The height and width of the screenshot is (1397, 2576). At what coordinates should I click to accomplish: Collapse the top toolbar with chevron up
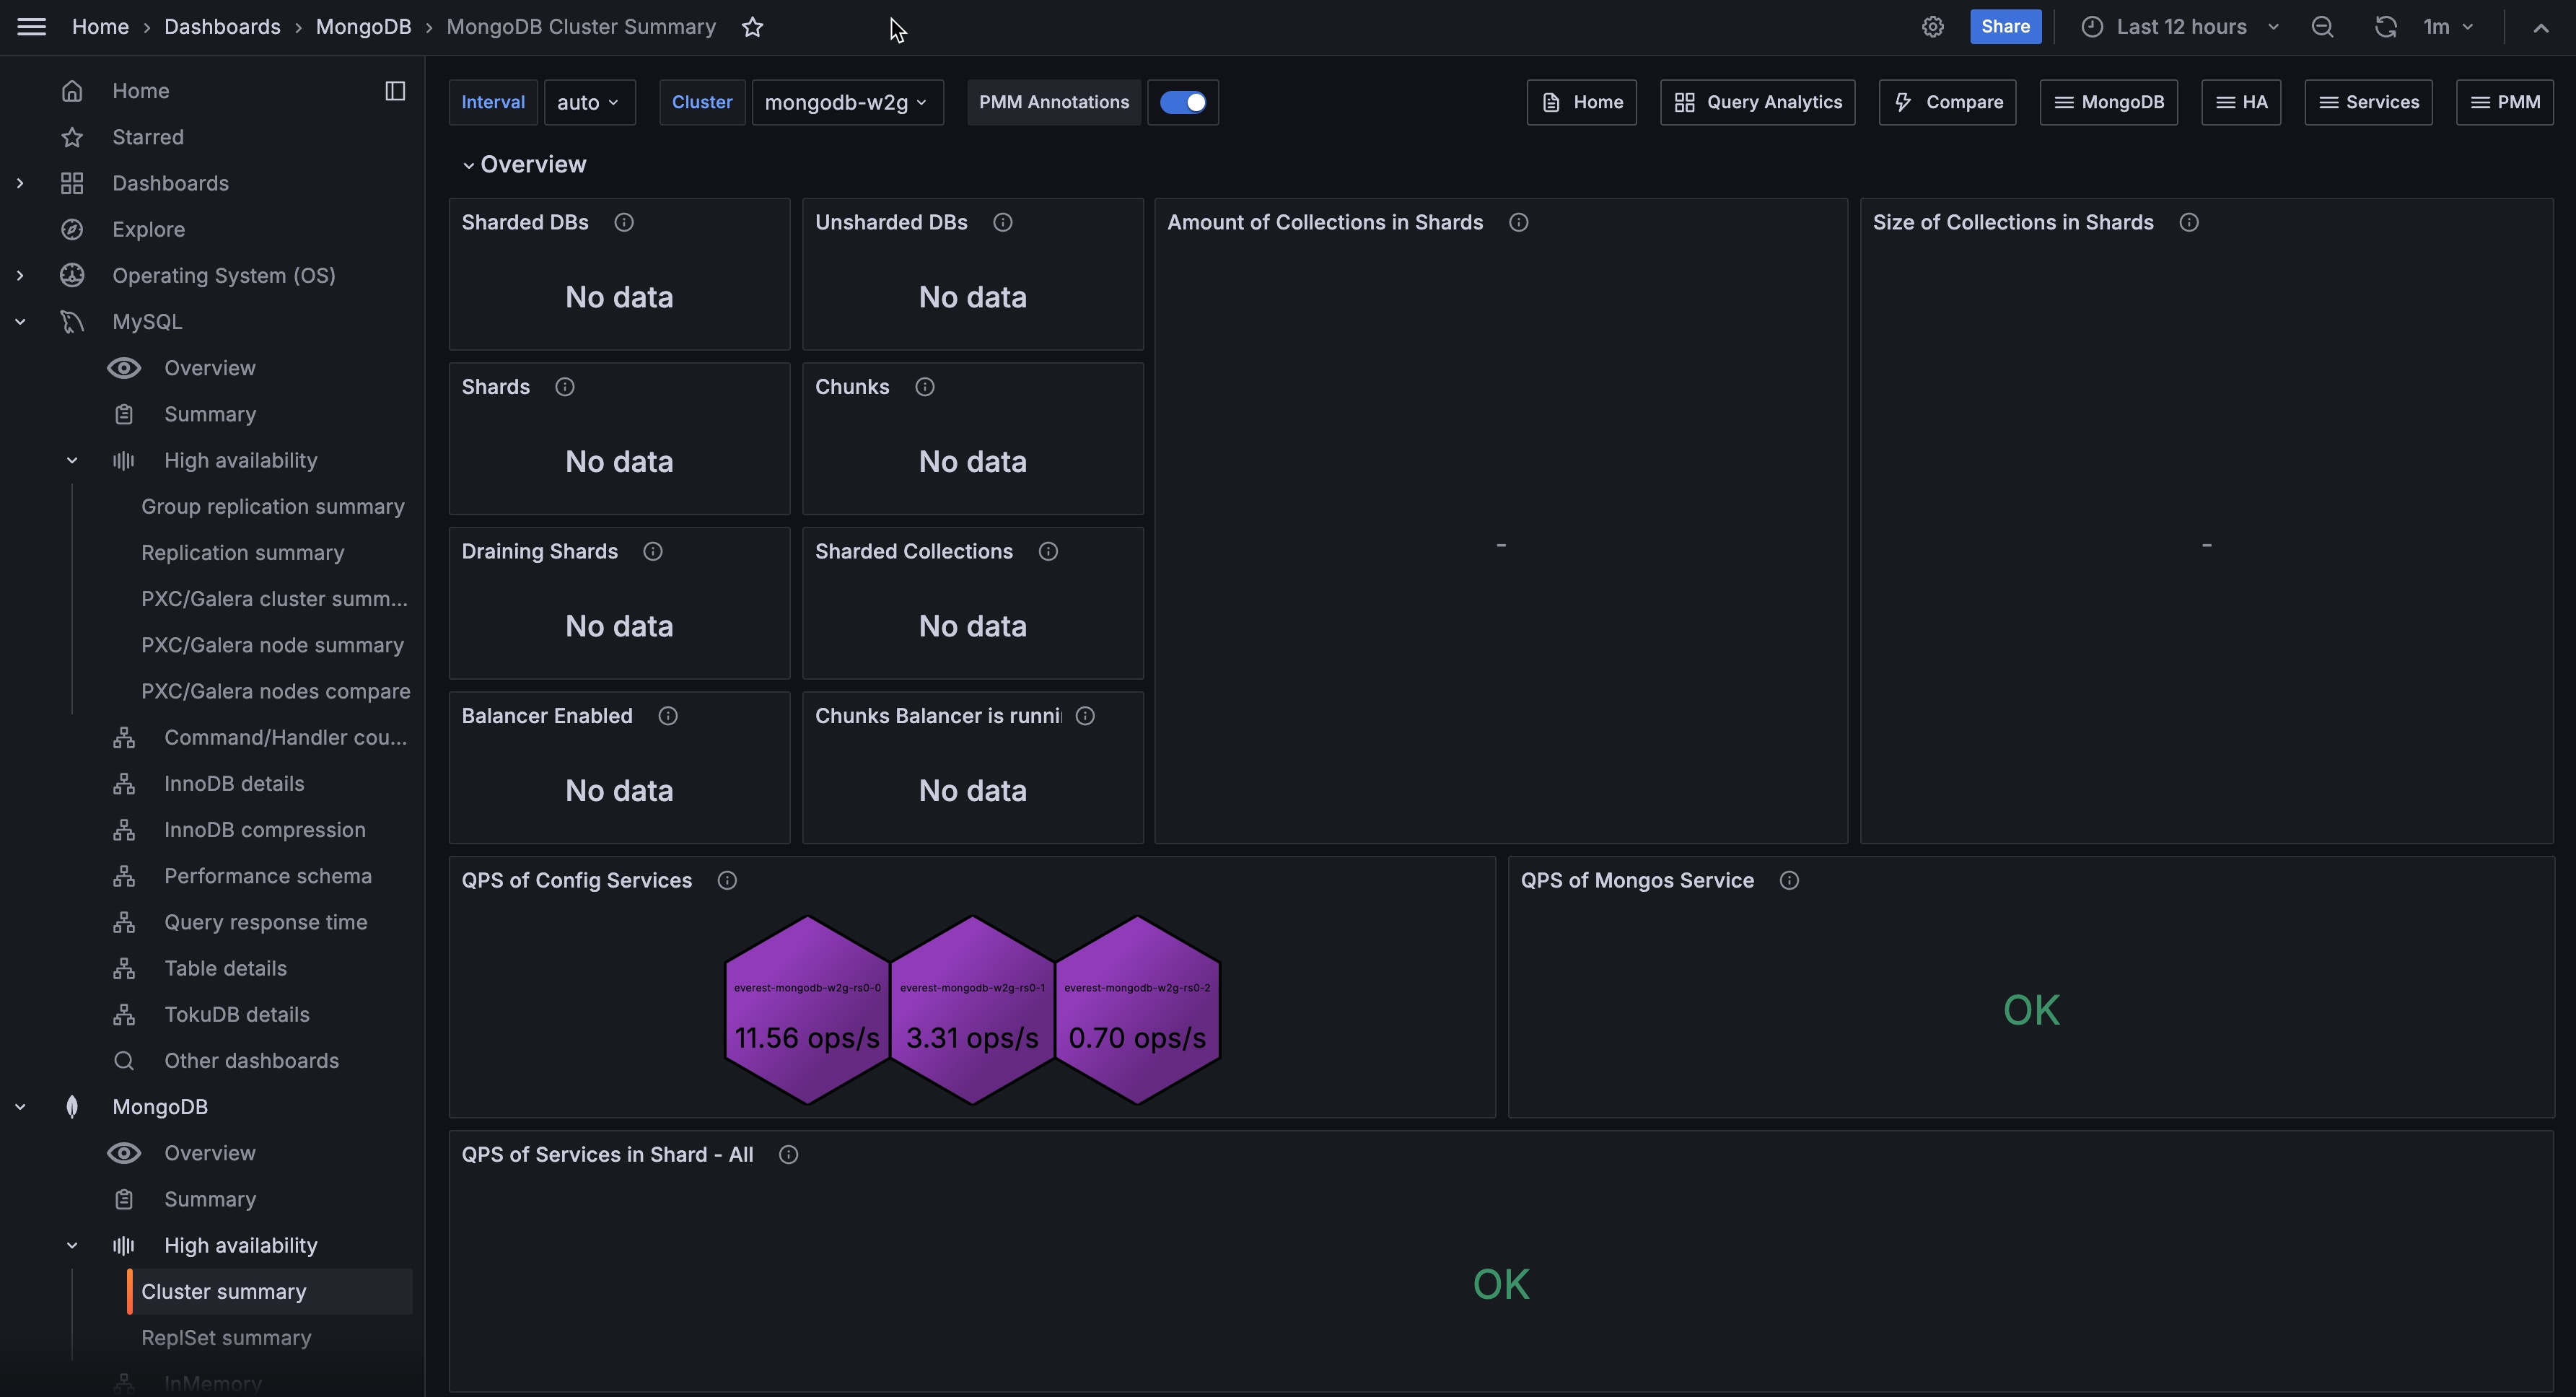[x=2540, y=28]
